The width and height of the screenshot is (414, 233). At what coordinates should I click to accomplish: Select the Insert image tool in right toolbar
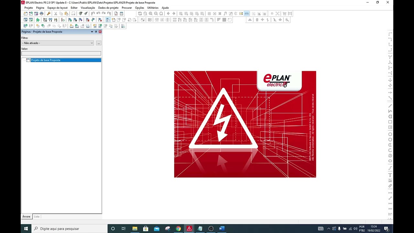[390, 180]
